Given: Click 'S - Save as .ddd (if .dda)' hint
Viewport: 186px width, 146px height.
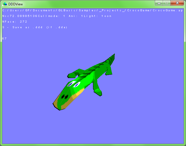Looking at the screenshot, I should point(35,27).
